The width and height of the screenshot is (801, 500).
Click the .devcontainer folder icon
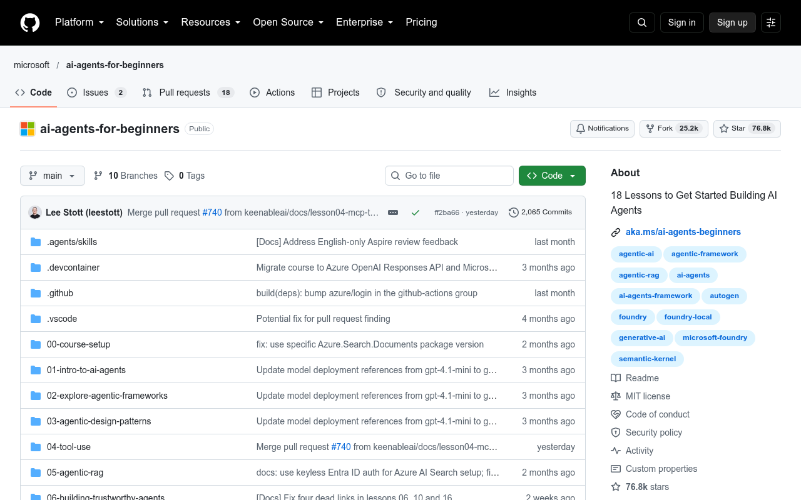click(x=36, y=267)
